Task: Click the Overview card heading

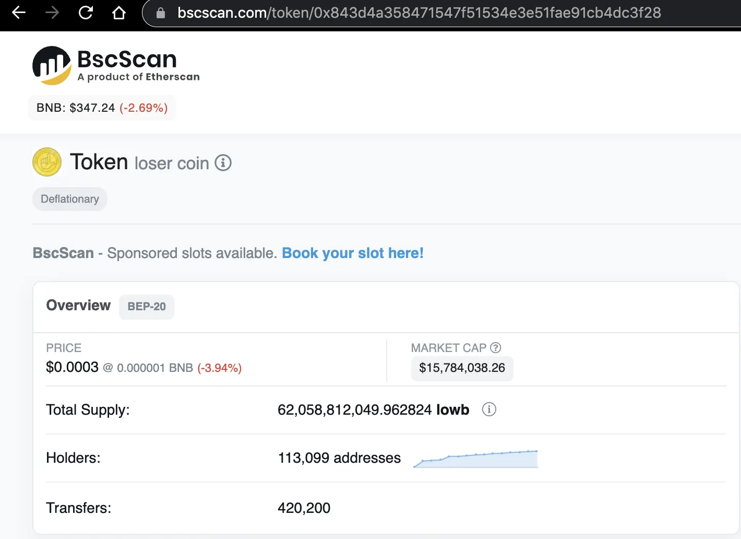Action: coord(78,306)
